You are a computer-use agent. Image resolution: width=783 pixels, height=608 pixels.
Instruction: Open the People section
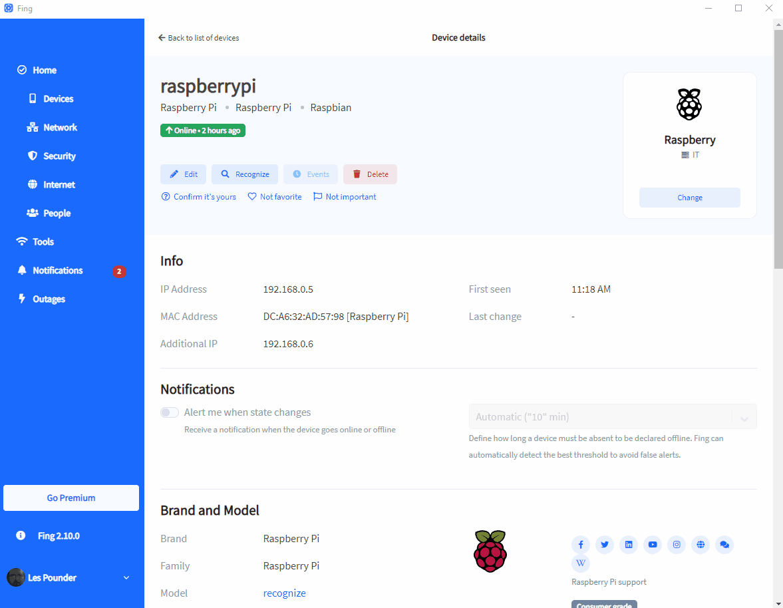49,213
